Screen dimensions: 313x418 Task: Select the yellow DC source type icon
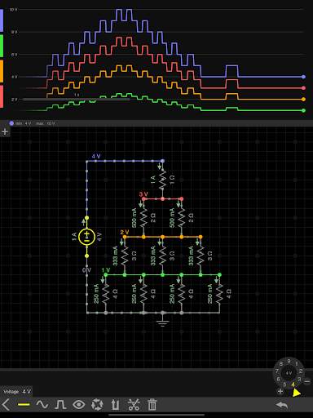pos(24,405)
